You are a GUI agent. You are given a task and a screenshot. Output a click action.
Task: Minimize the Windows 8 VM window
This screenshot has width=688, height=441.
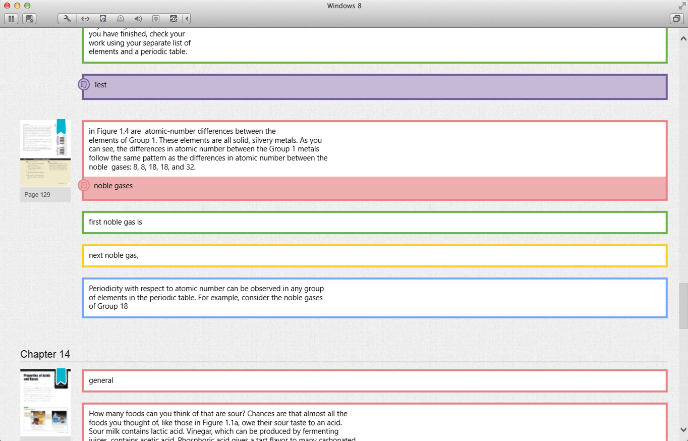point(17,6)
